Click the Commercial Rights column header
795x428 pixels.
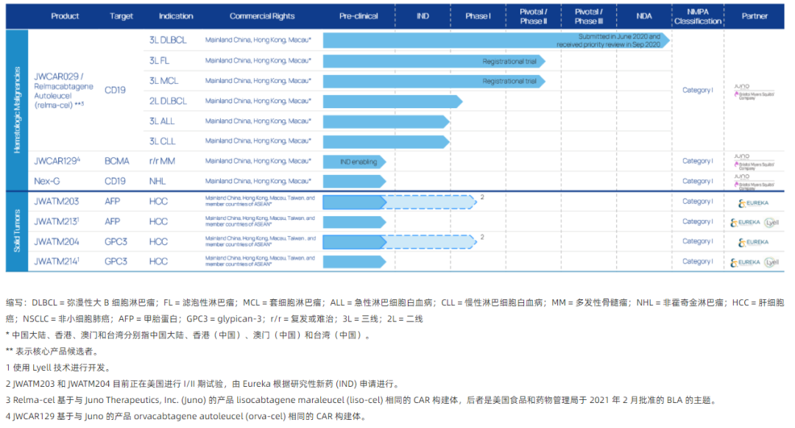(x=262, y=16)
